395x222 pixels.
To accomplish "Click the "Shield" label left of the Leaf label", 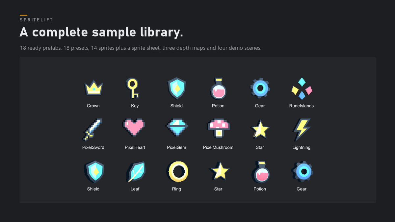I will pos(93,189).
